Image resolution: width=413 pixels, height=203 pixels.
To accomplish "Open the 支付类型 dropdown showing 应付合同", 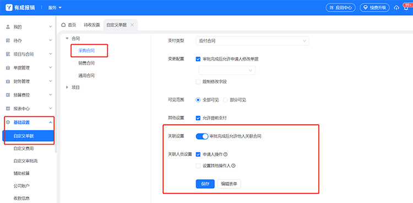I will coord(252,41).
